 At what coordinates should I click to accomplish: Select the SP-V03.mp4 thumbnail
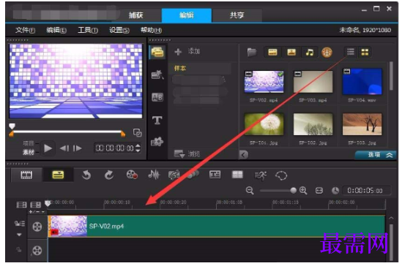(x=313, y=82)
